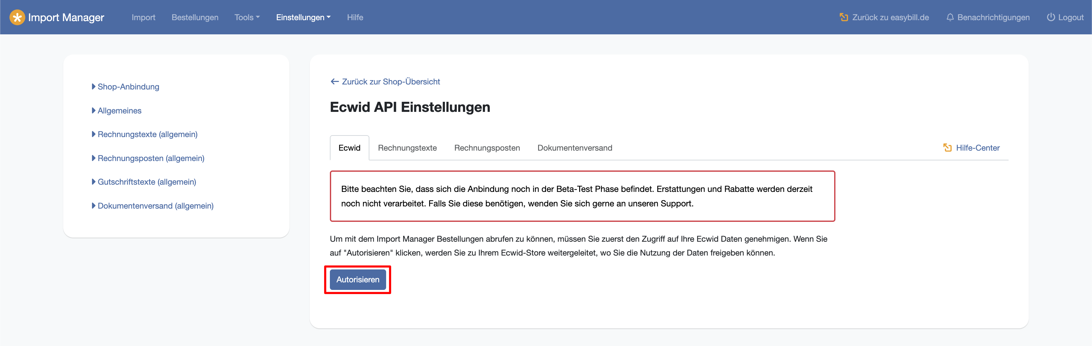
Task: Open the Hilfe navbar item
Action: click(355, 17)
